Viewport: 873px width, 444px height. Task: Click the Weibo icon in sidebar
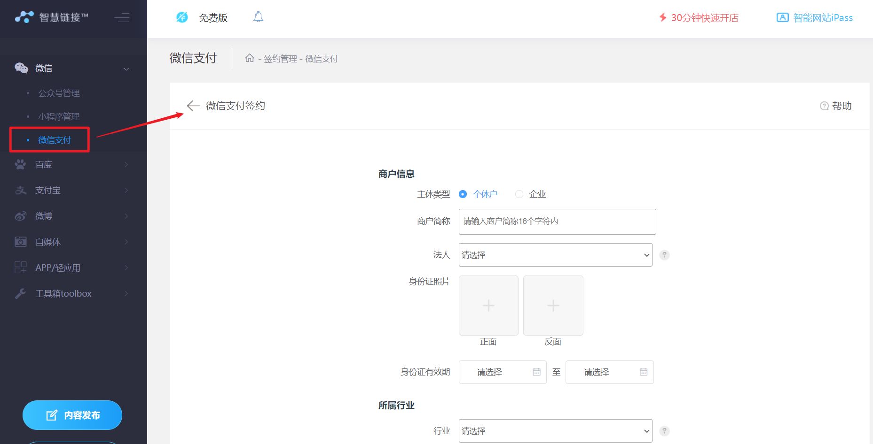pos(21,216)
